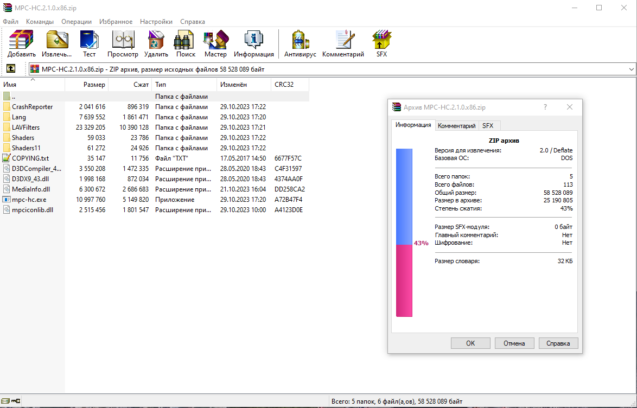
Task: Click the archive path address field
Action: point(332,69)
